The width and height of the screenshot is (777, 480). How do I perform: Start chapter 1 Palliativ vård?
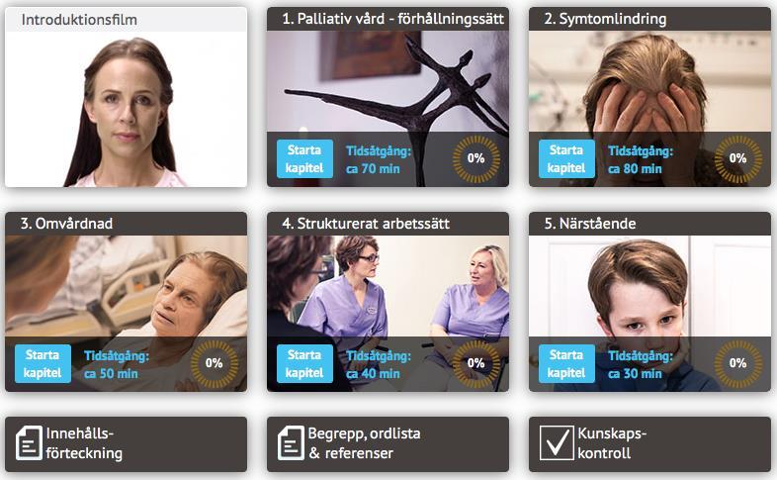click(x=304, y=158)
